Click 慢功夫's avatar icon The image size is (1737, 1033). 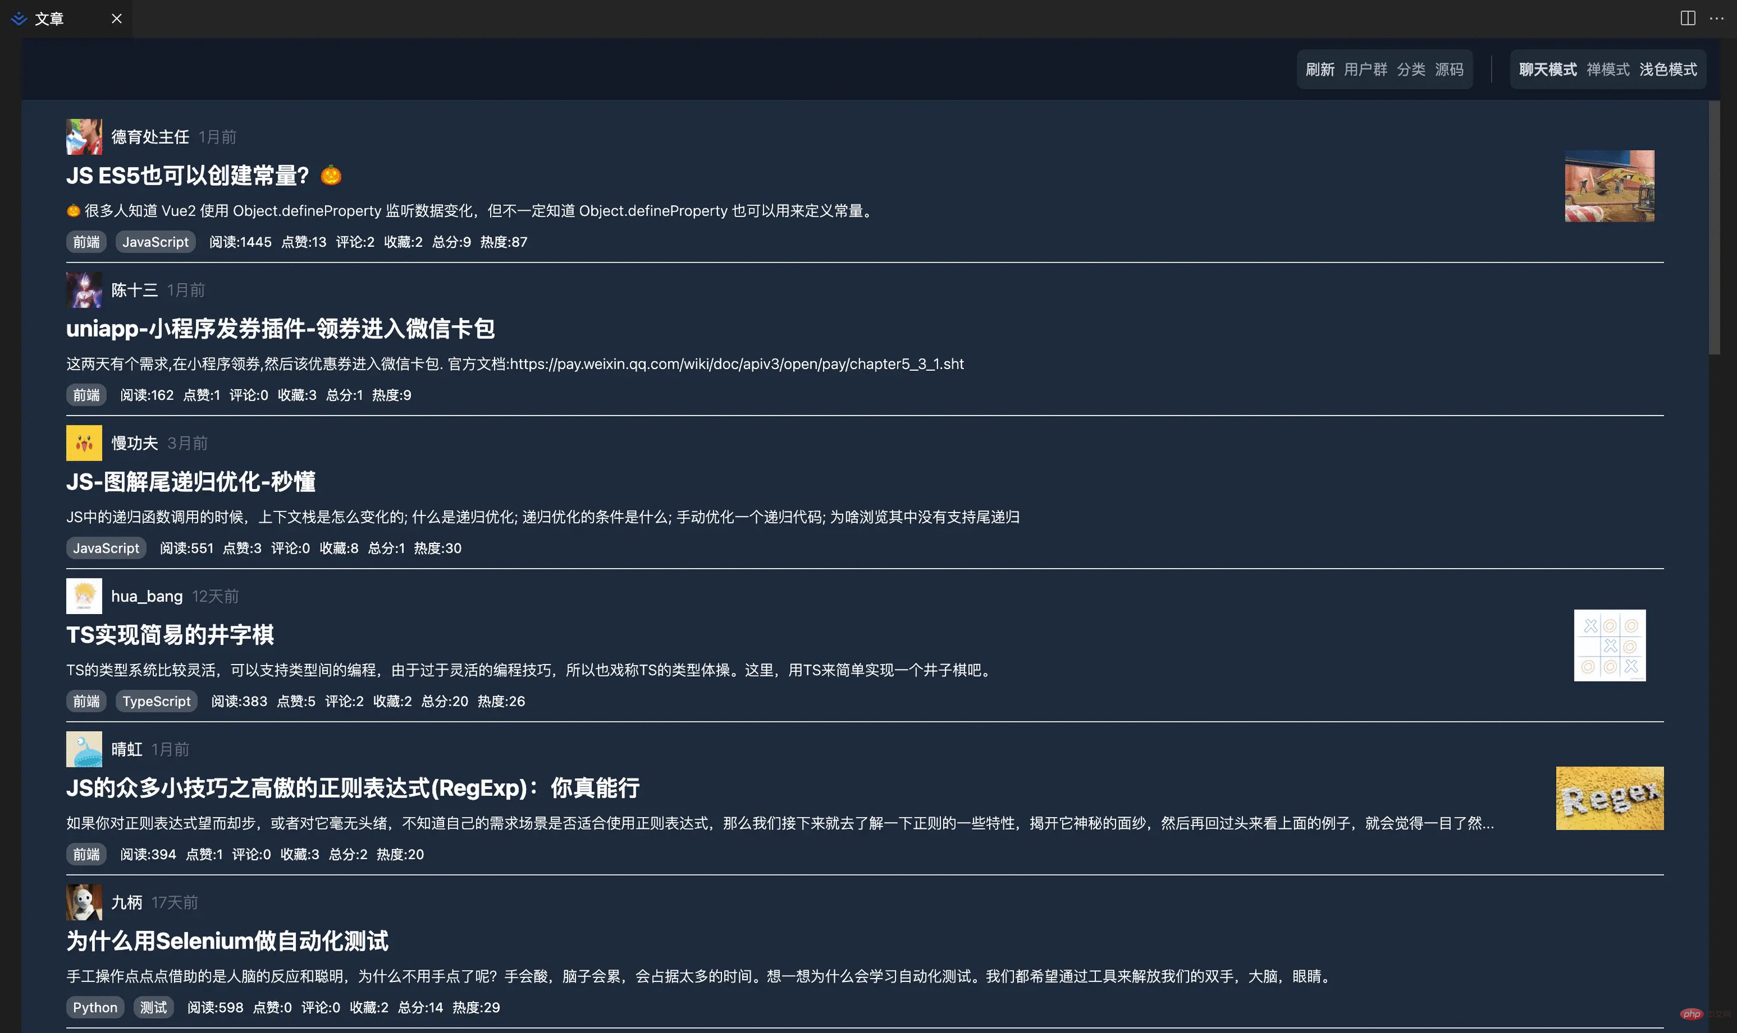[x=84, y=442]
